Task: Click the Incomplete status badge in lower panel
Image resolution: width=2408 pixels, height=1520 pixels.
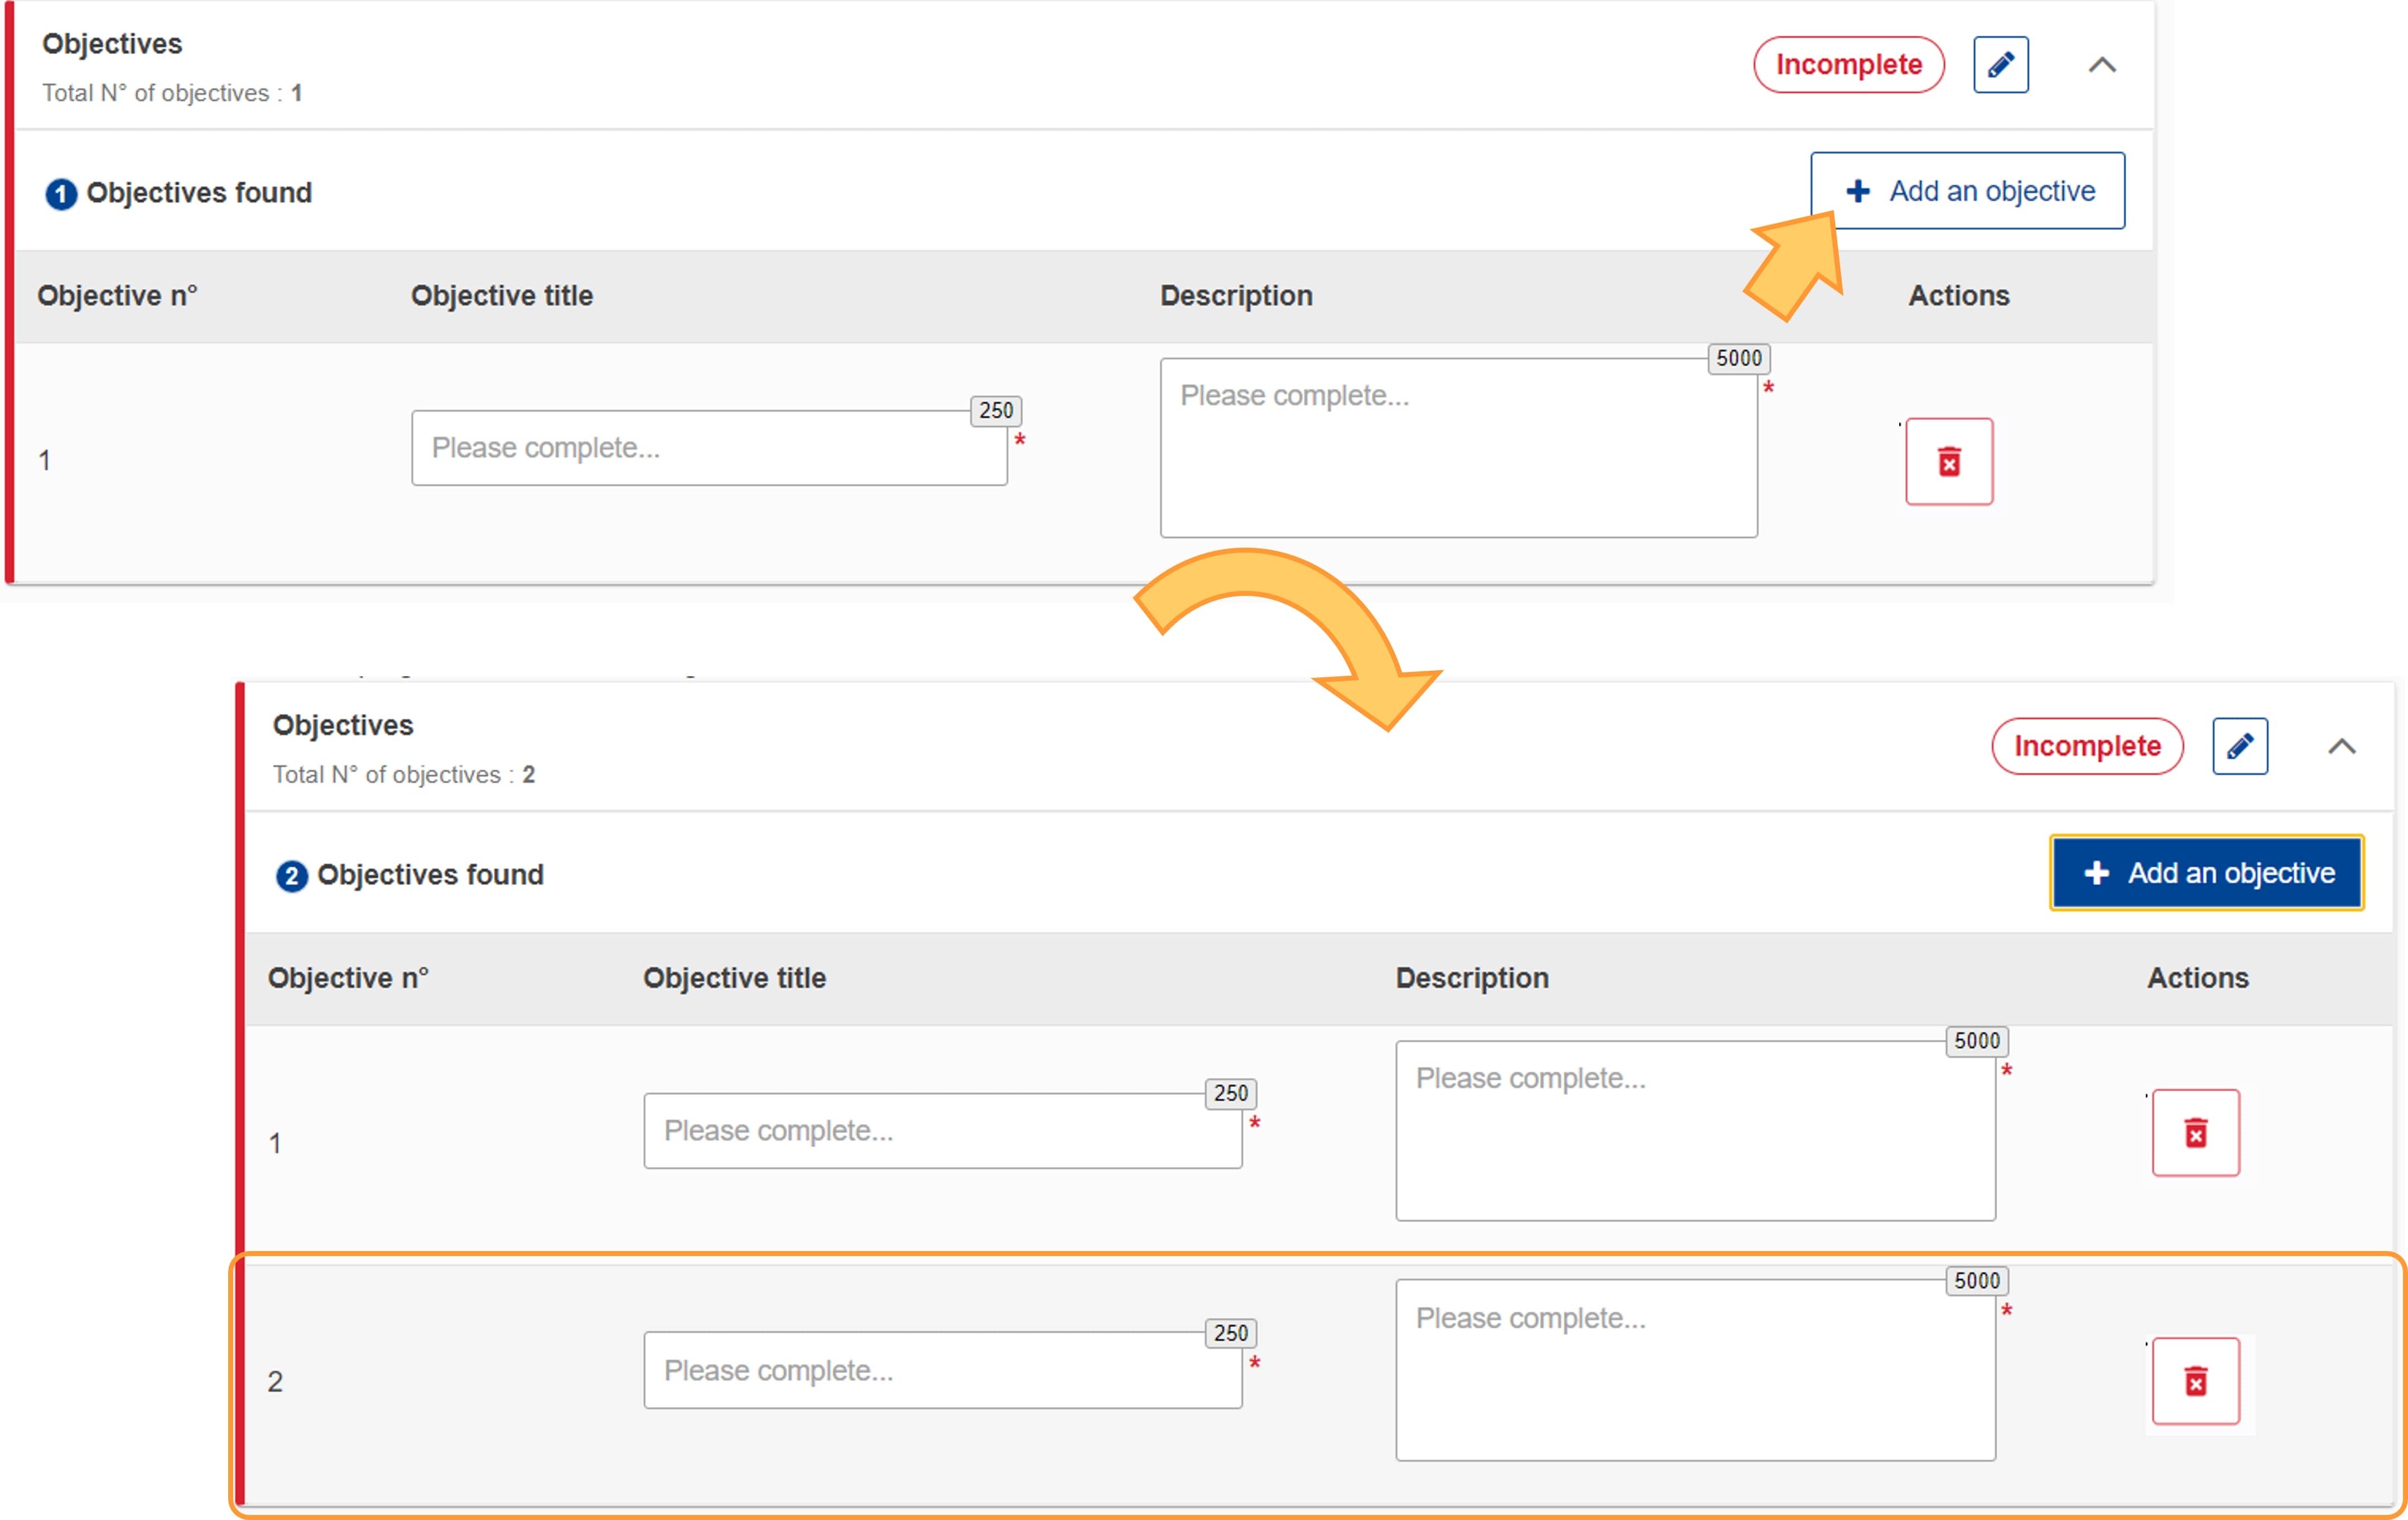Action: click(x=2087, y=746)
